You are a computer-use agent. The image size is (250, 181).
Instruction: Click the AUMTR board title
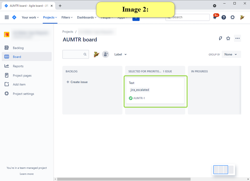pyautogui.click(x=80, y=40)
